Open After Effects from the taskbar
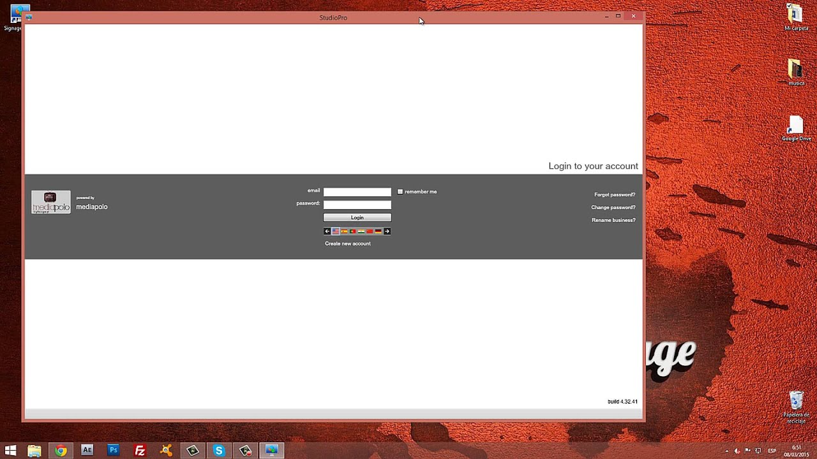 87,450
